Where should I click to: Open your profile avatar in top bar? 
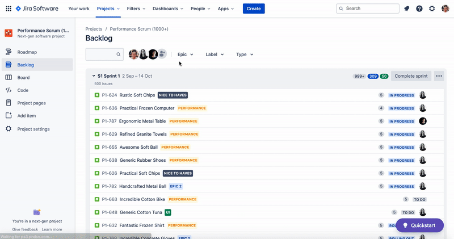(x=445, y=9)
